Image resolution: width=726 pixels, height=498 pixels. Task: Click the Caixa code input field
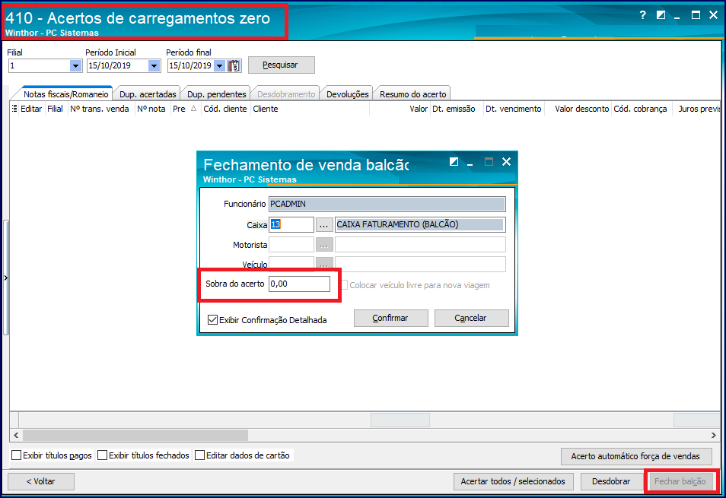pyautogui.click(x=291, y=225)
